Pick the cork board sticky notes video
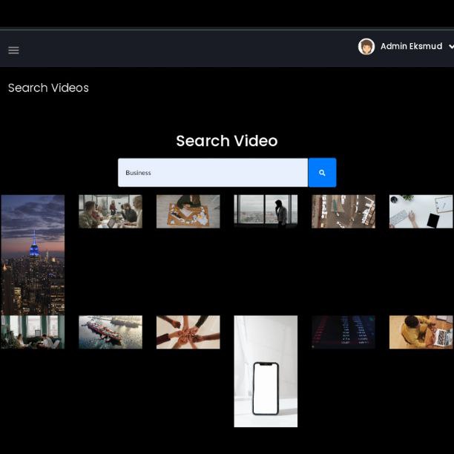 click(x=188, y=211)
